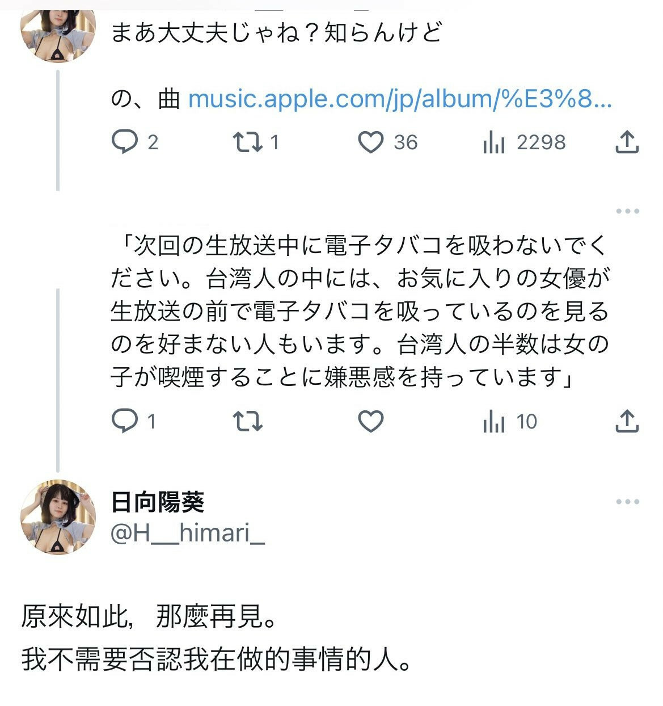Open more options for the 電子タバコ tweet
This screenshot has width=663, height=706.
coord(627,211)
